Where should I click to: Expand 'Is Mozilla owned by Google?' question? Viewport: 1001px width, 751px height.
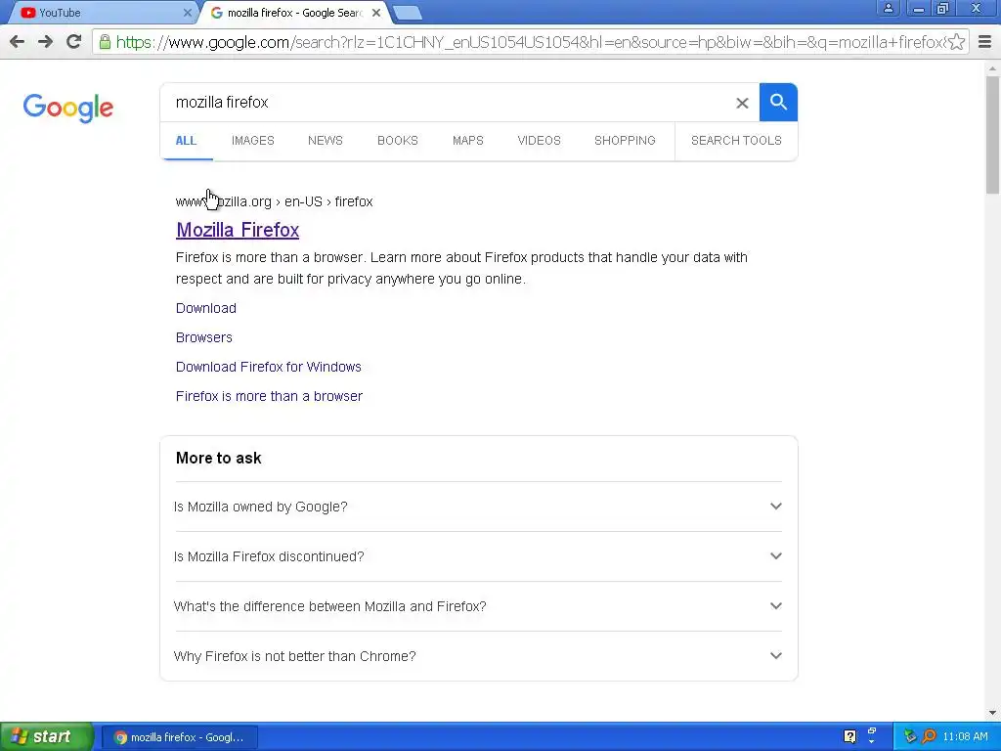click(x=478, y=507)
